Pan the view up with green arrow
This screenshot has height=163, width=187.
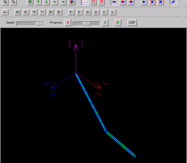[x=38, y=2]
